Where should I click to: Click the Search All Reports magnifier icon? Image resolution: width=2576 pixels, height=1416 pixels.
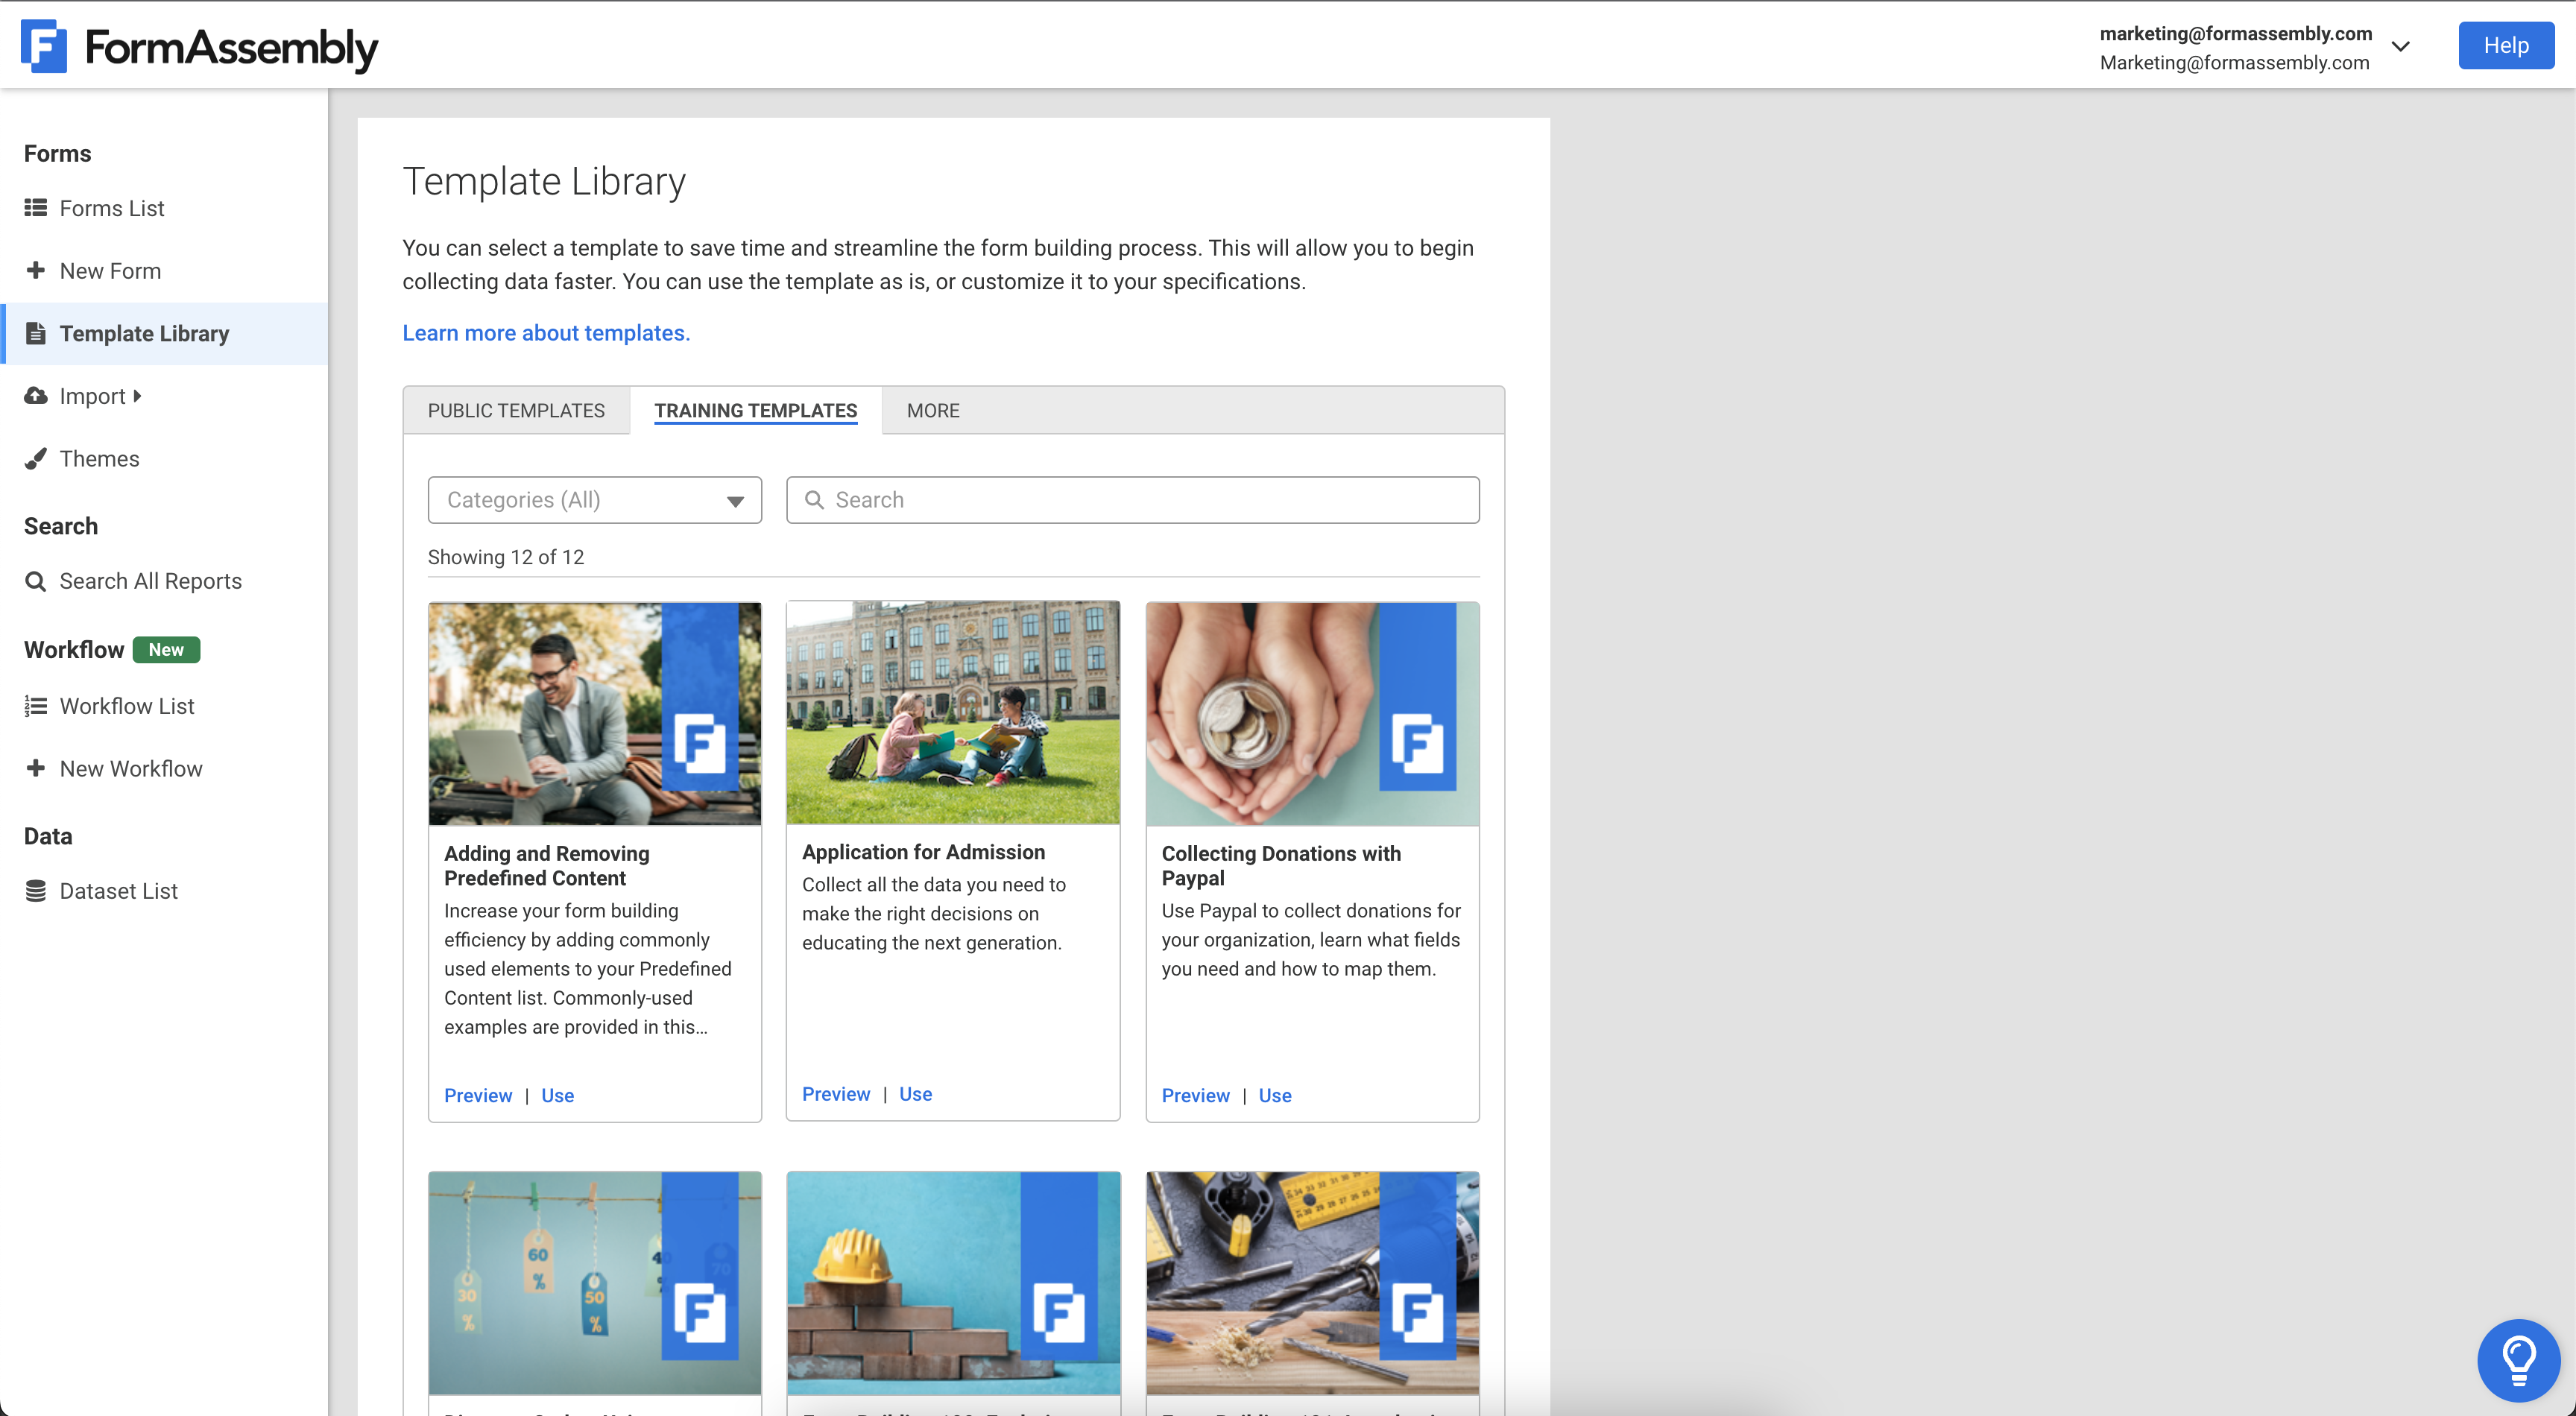coord(36,580)
